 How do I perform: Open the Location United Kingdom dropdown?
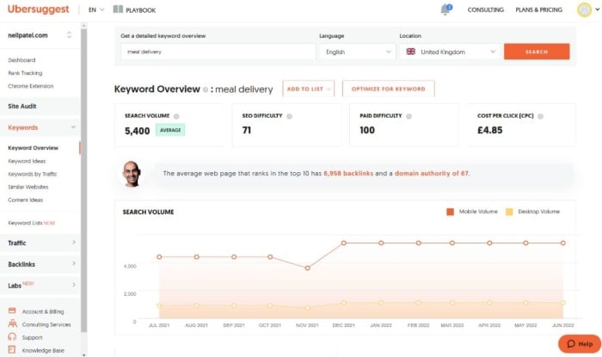coord(450,52)
